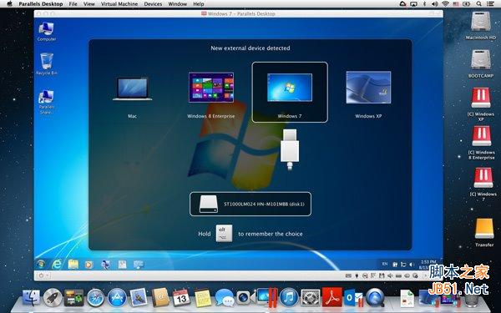Open Microsoft Outlook from the Dock

point(353,297)
